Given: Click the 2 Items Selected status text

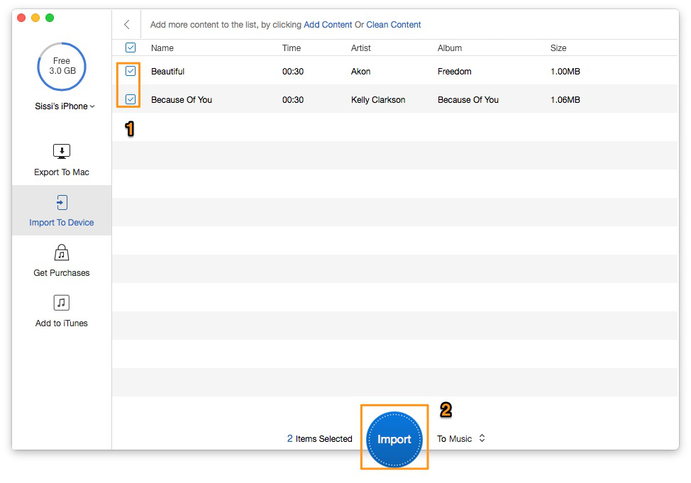Looking at the screenshot, I should (319, 438).
